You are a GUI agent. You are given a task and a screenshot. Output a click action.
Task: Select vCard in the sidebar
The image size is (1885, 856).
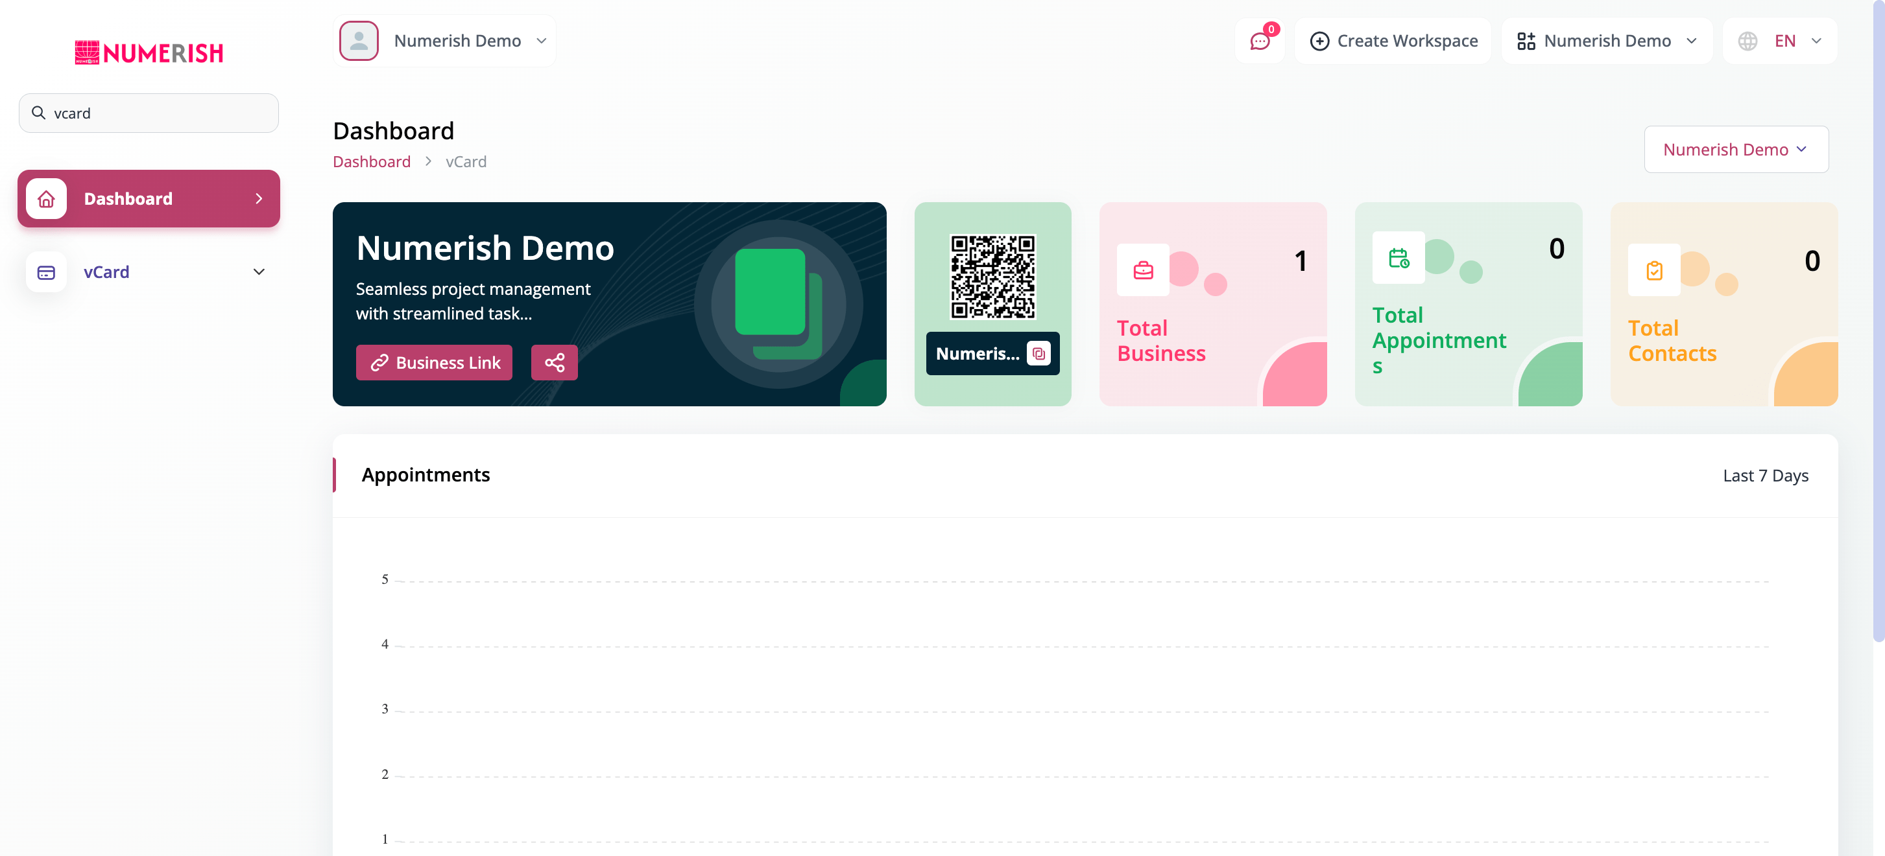coord(149,272)
